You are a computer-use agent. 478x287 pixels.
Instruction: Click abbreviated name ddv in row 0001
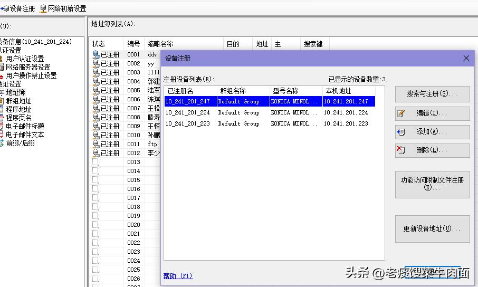click(x=152, y=54)
